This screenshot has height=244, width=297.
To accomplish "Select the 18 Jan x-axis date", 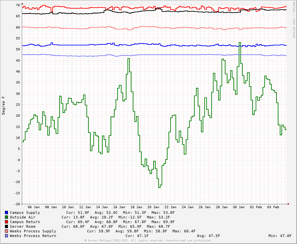I will [136, 207].
